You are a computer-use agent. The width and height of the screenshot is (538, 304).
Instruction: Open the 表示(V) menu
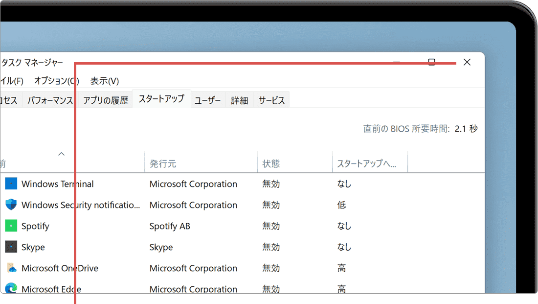point(104,81)
